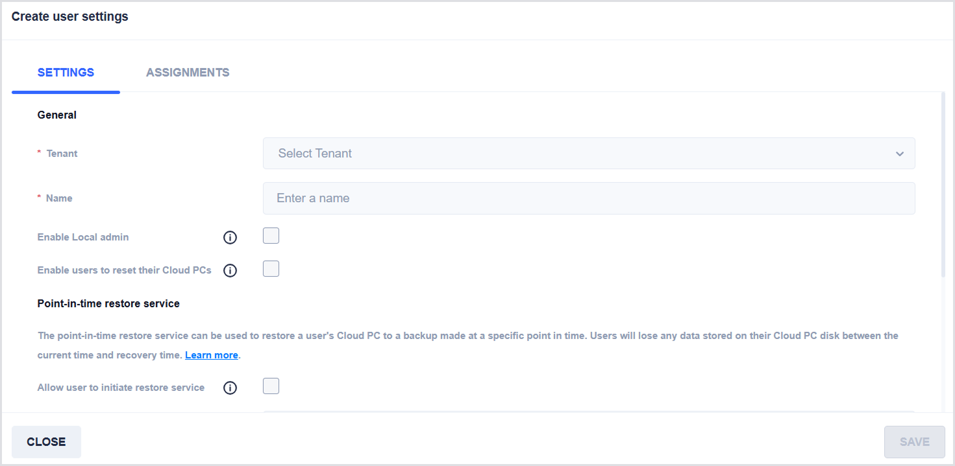Click the Enter a name input field
The height and width of the screenshot is (466, 955).
(588, 198)
